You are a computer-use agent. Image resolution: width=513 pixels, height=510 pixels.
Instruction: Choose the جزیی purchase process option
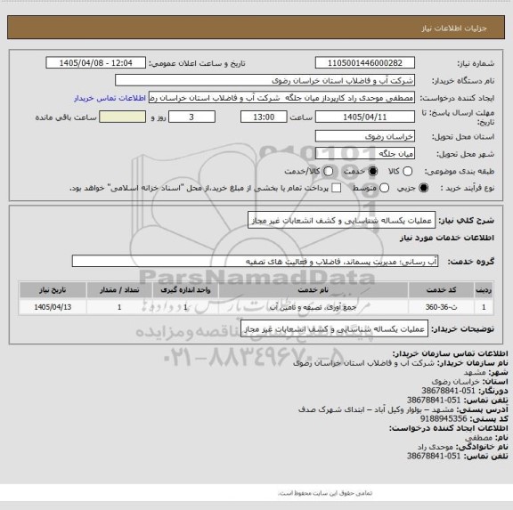(x=423, y=188)
